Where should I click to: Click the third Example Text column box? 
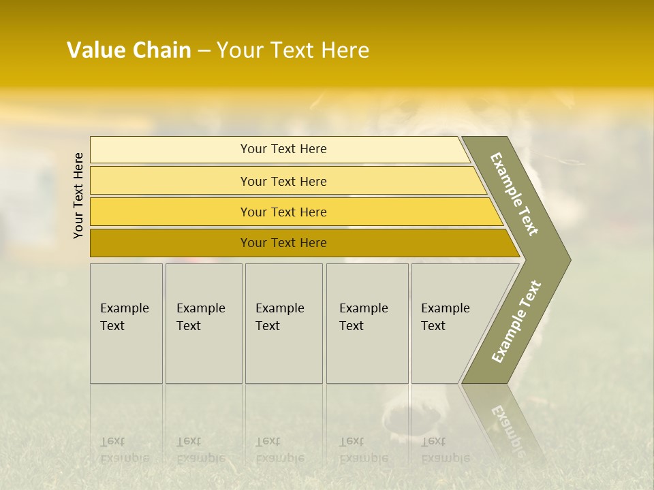coord(284,323)
